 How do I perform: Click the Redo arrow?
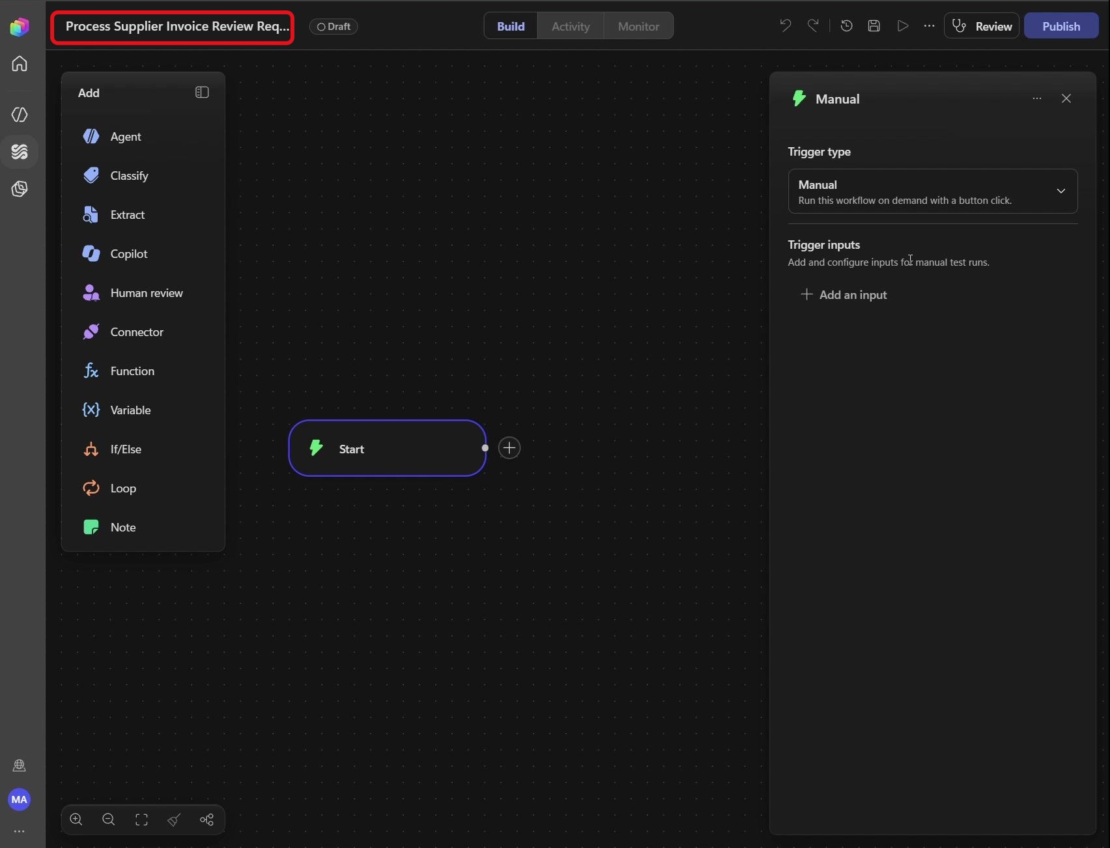(813, 26)
